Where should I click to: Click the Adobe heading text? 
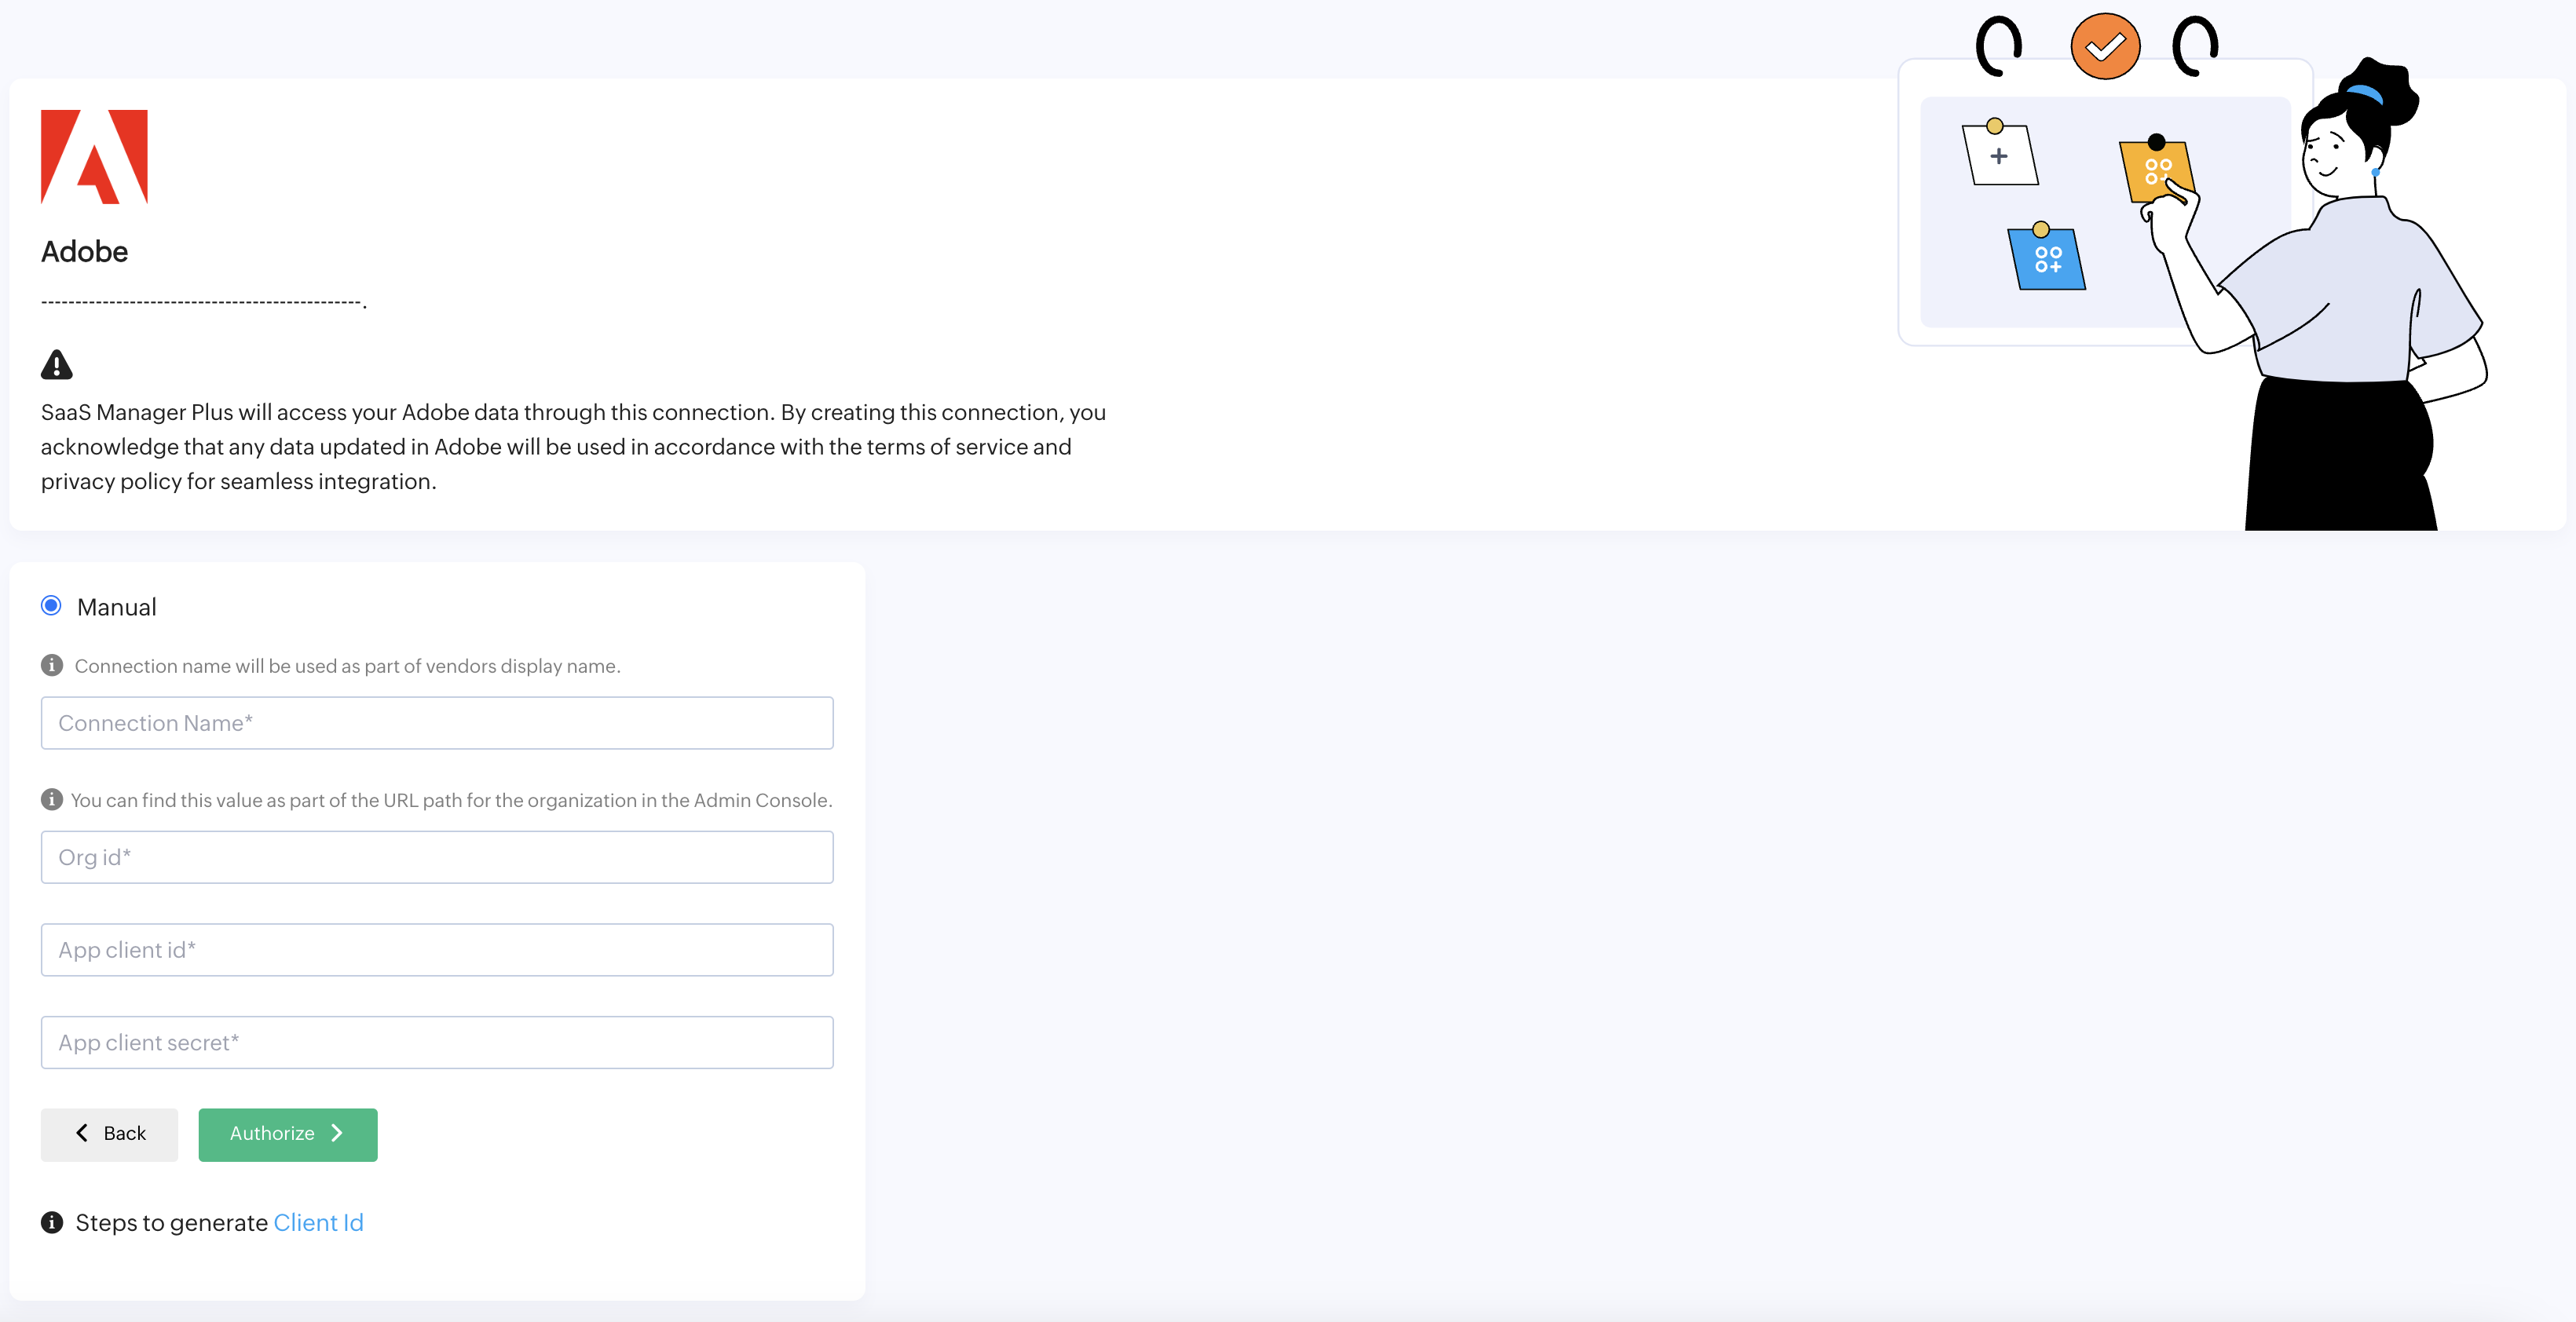(84, 252)
